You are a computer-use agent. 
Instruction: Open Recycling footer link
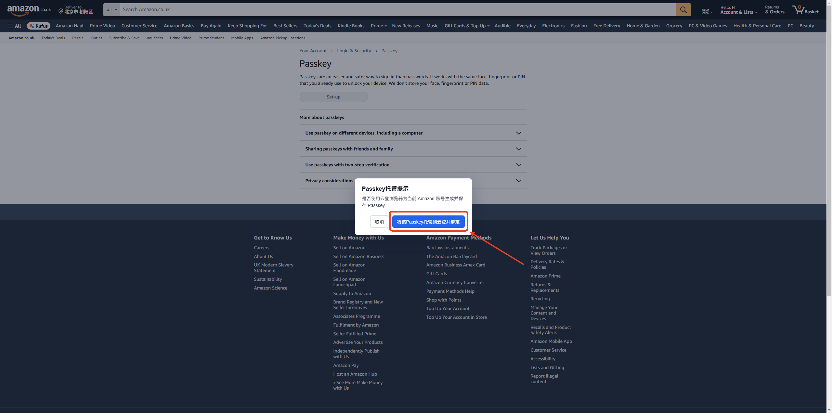tap(540, 299)
